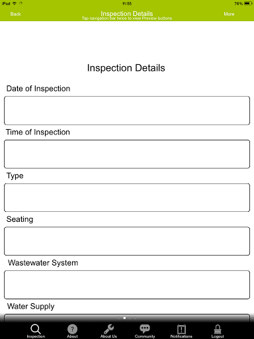Tap the status bar clock
The image size is (254, 339).
pos(127,3)
